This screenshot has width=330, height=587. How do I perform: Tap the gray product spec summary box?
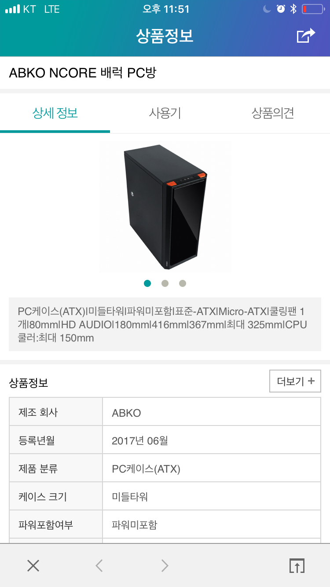coord(165,324)
